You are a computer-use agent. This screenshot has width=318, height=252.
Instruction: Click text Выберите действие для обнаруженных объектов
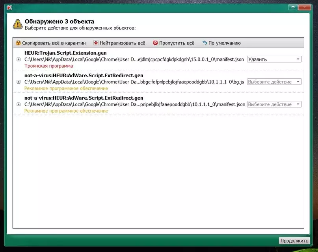coord(80,28)
